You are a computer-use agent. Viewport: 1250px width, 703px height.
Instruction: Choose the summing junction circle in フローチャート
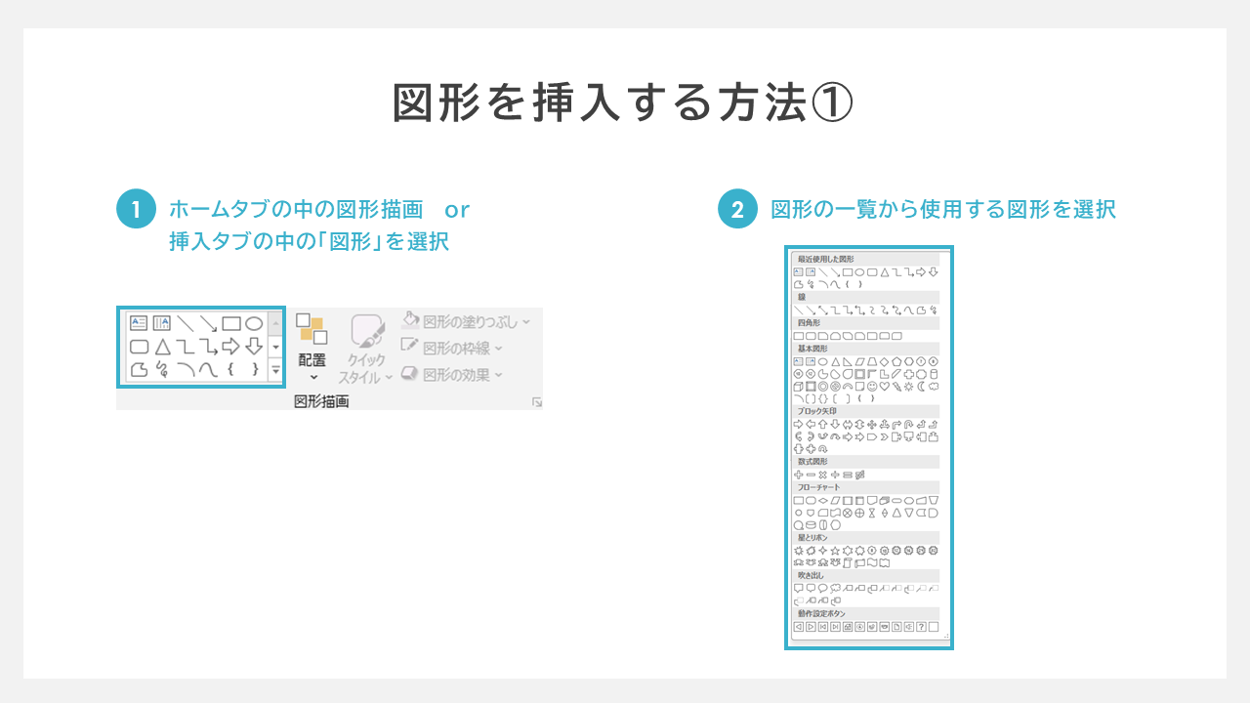[x=848, y=513]
